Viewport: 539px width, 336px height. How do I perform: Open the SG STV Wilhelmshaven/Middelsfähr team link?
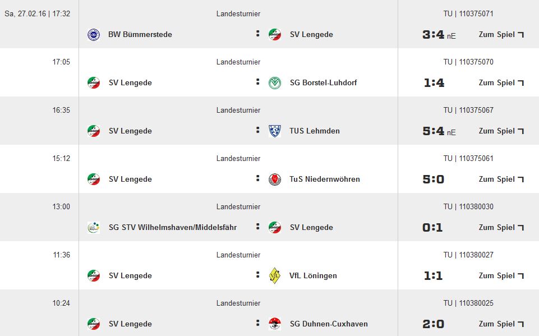(173, 228)
